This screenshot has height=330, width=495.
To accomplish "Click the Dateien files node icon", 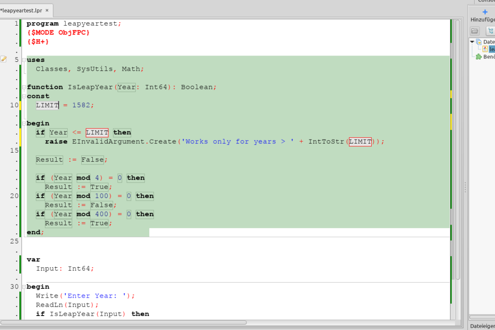I will [x=479, y=42].
